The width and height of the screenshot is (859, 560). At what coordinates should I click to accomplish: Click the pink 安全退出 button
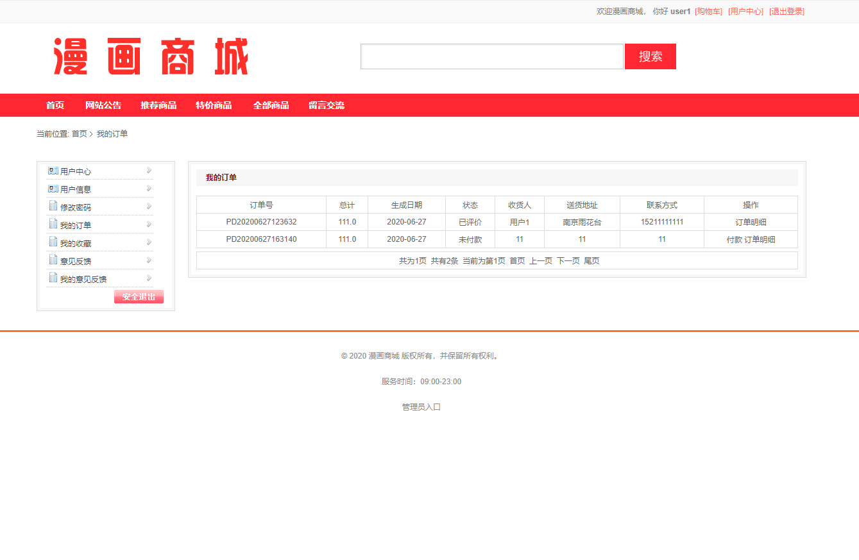(139, 296)
